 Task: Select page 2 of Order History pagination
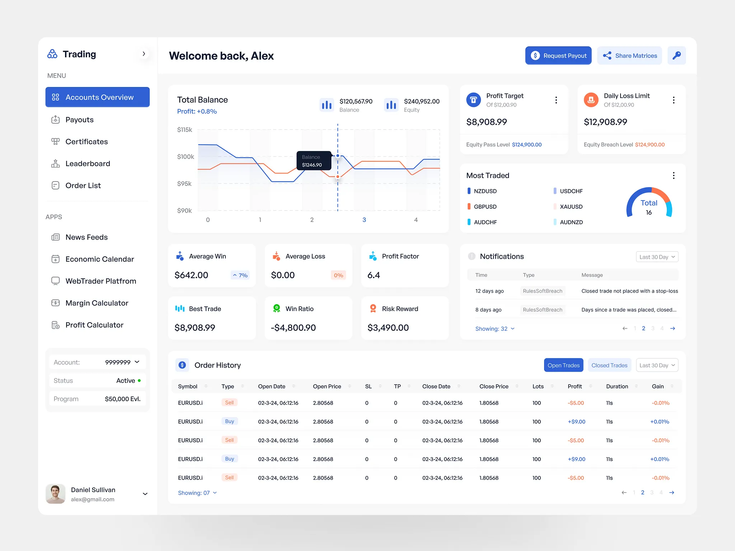coord(643,493)
